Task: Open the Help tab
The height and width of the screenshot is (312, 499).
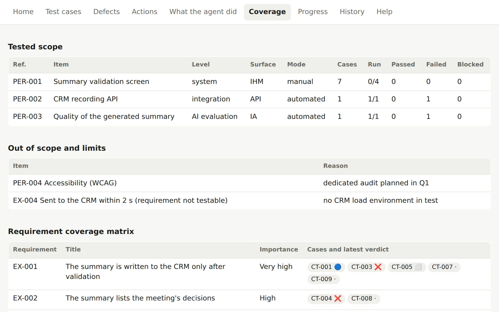Action: (x=384, y=12)
